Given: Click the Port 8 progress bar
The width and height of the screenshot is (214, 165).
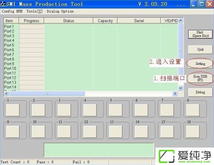Looking at the screenshot, I should 32,59.
